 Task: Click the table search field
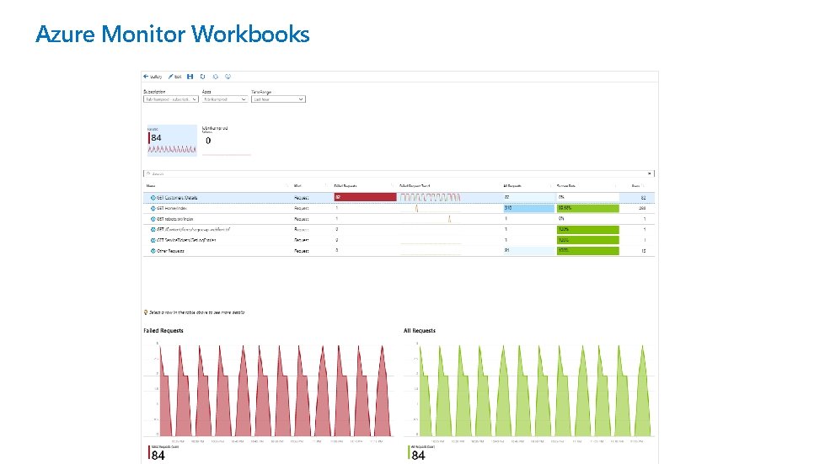[x=399, y=173]
